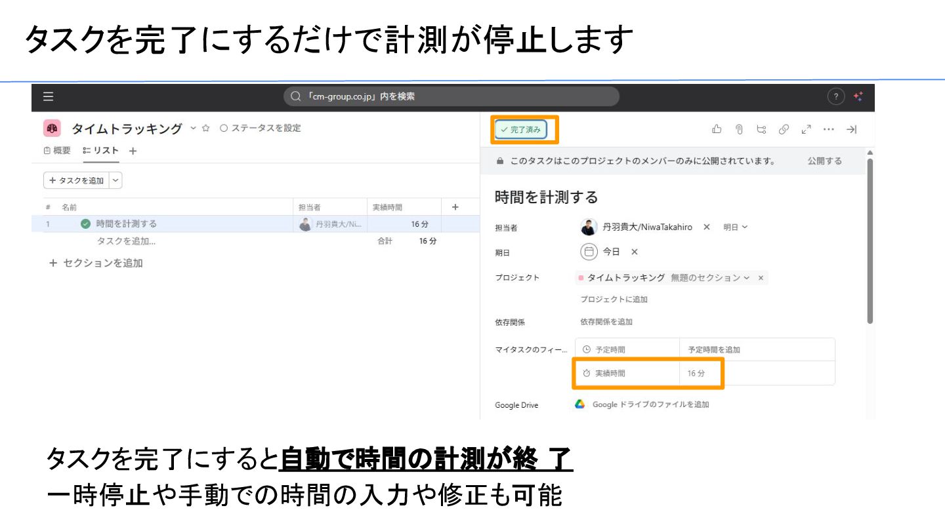Click assignee avatar in the task row
Image resolution: width=945 pixels, height=531 pixels.
click(x=305, y=224)
